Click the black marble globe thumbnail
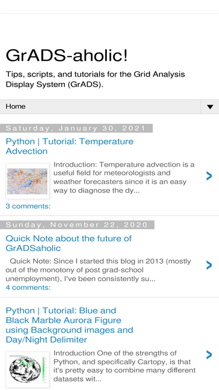Screen dimensions: 219x390 coord(27,370)
